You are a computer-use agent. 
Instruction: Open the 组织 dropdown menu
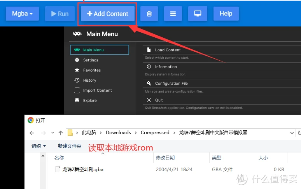(38, 146)
